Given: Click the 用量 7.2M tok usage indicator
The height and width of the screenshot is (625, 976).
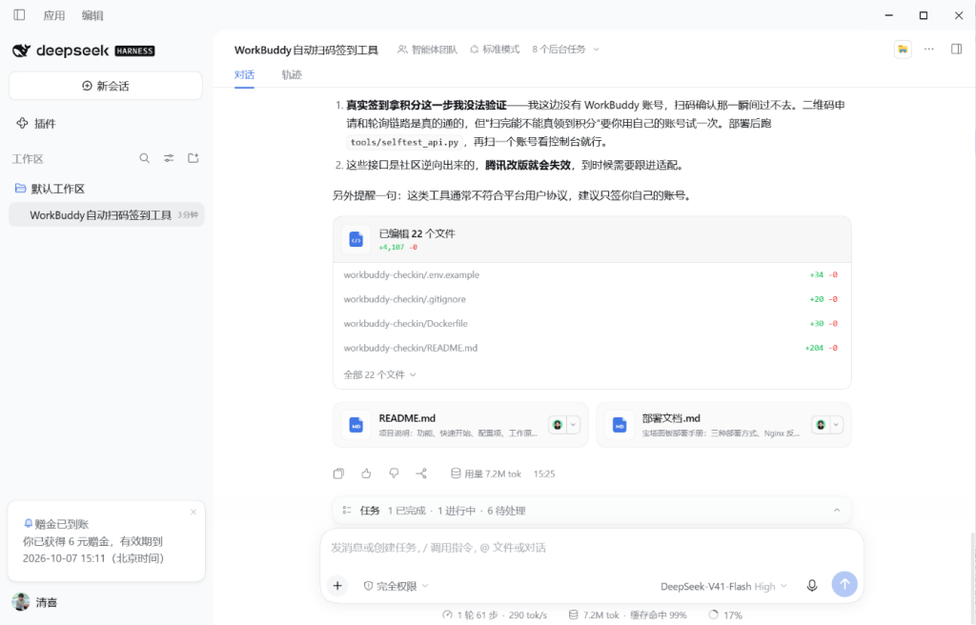Looking at the screenshot, I should (x=485, y=474).
